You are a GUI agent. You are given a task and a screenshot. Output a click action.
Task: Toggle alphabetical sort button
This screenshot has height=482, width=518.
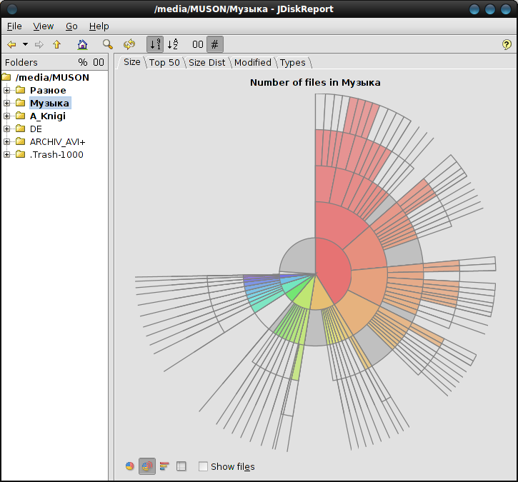(172, 44)
